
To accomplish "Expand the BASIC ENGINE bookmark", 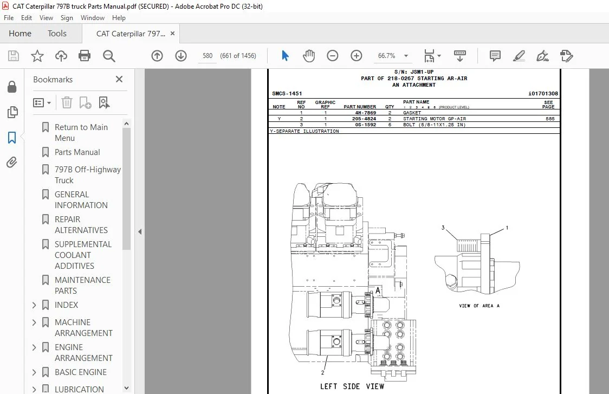I will tap(34, 372).
